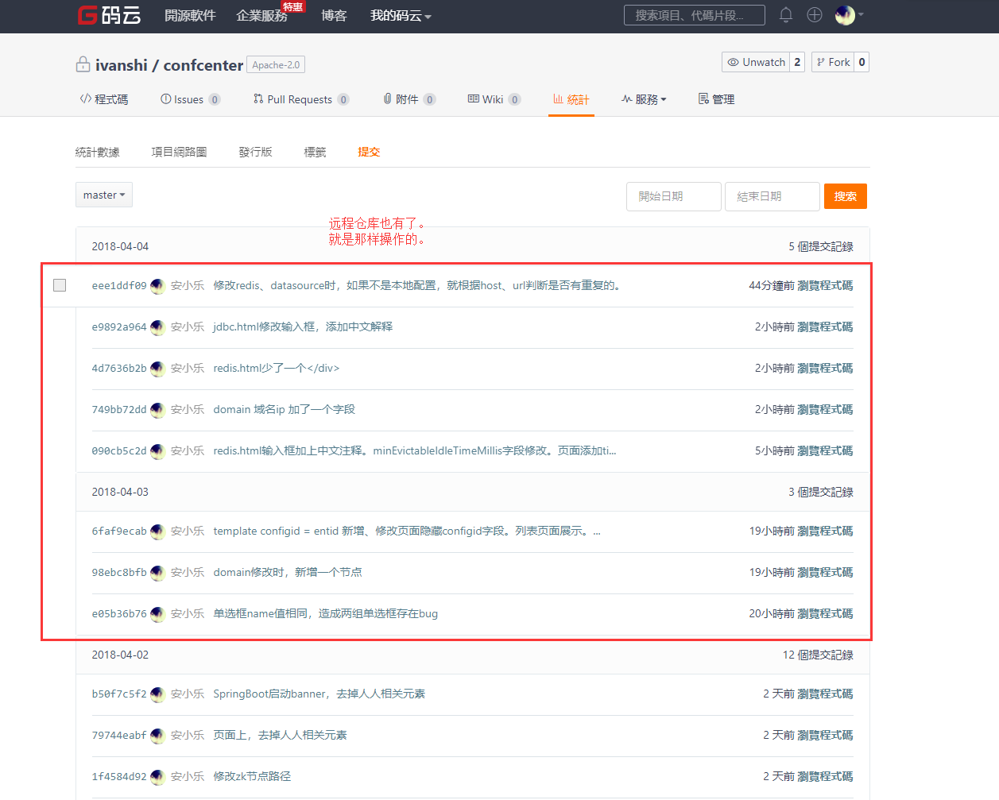Image resolution: width=999 pixels, height=800 pixels.
Task: Click avatar on commit 090cb5c2d
Action: click(x=157, y=450)
